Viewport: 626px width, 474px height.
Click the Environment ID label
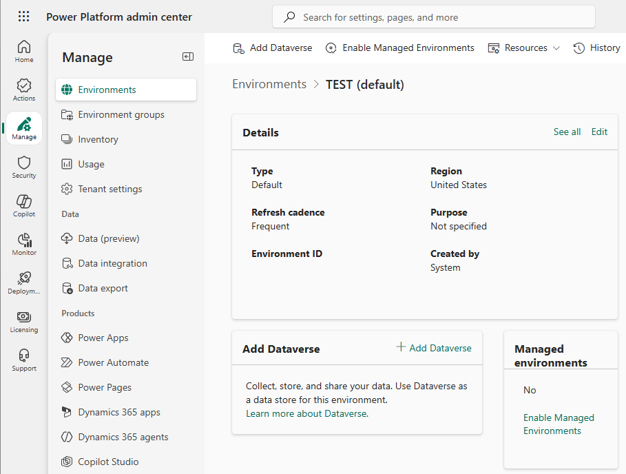pos(286,254)
